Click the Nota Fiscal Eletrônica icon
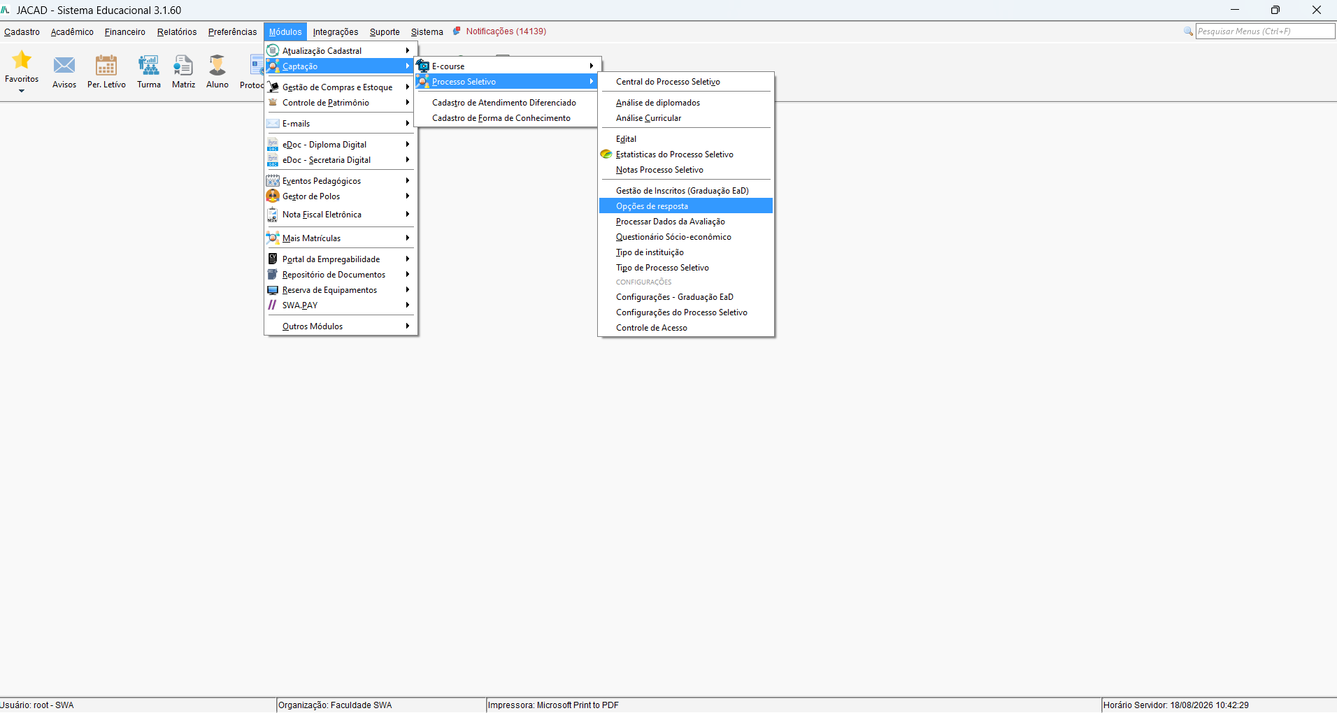 click(x=273, y=214)
